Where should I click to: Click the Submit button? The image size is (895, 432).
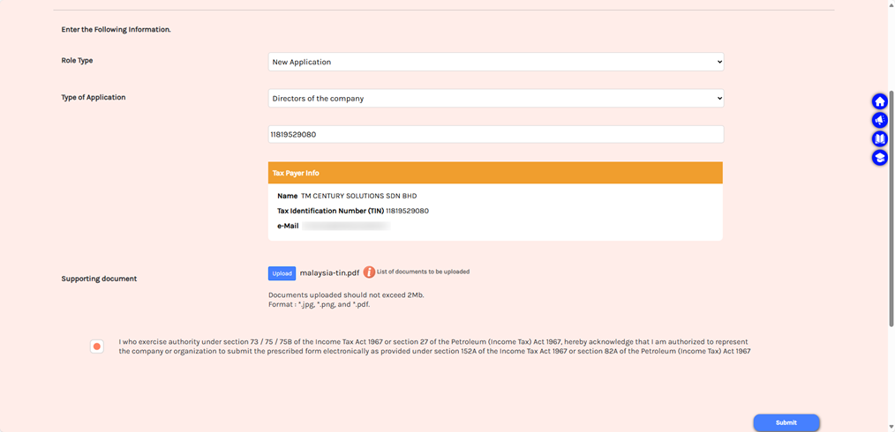pos(786,423)
